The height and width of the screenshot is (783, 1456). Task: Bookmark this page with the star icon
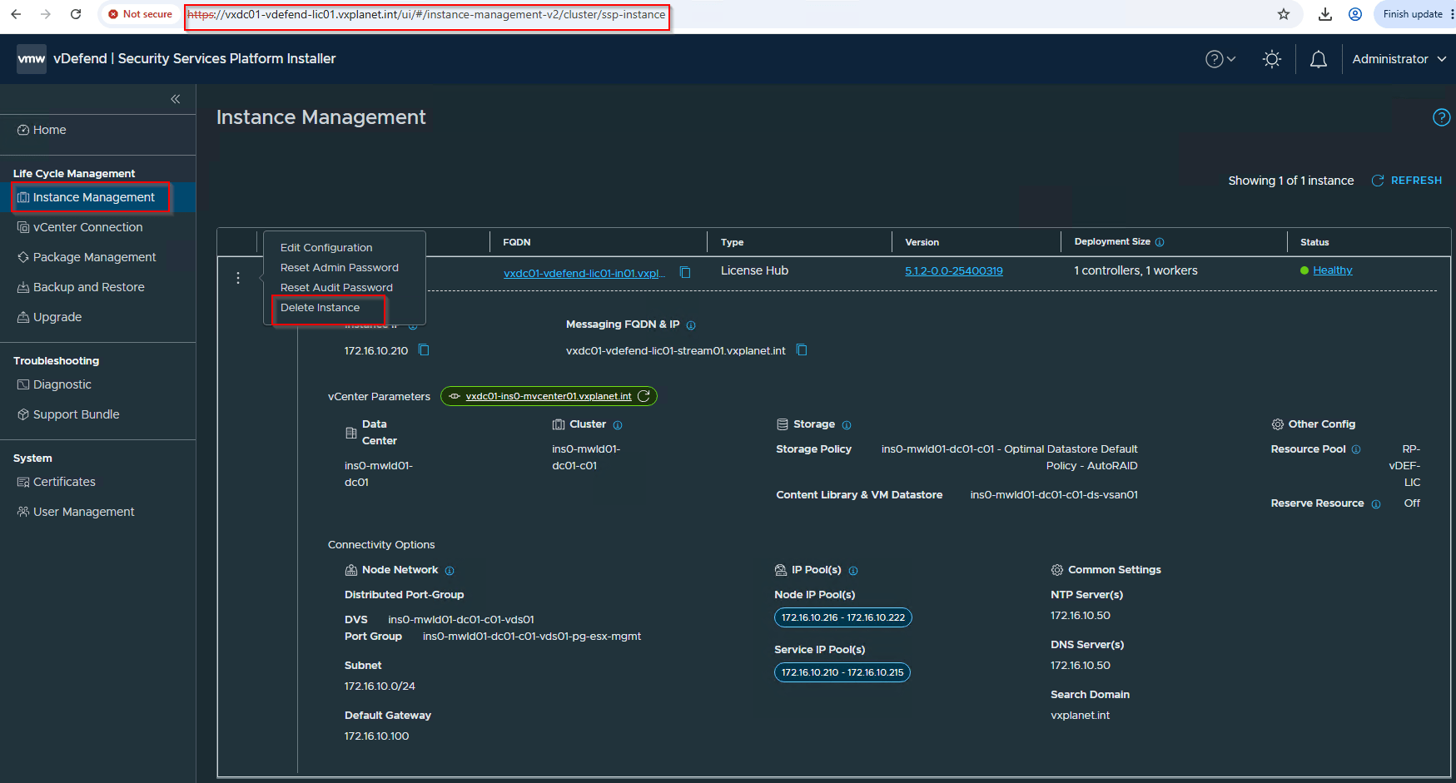point(1284,14)
